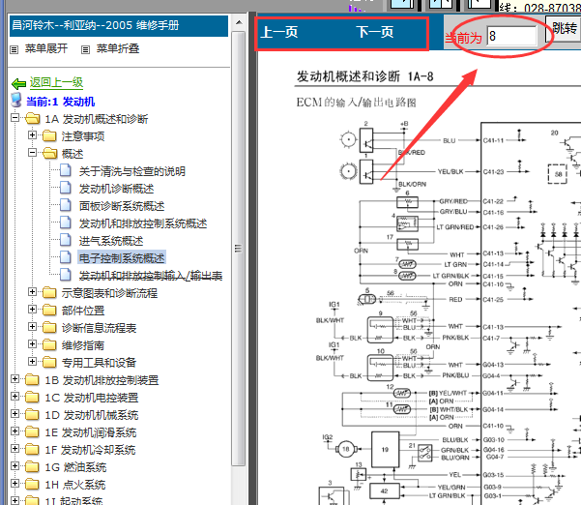Click the computer icon beside 当前:1 发动机

(16, 100)
